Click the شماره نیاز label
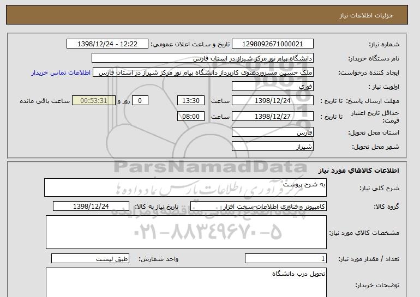This screenshot has width=420, height=297. click(x=384, y=44)
